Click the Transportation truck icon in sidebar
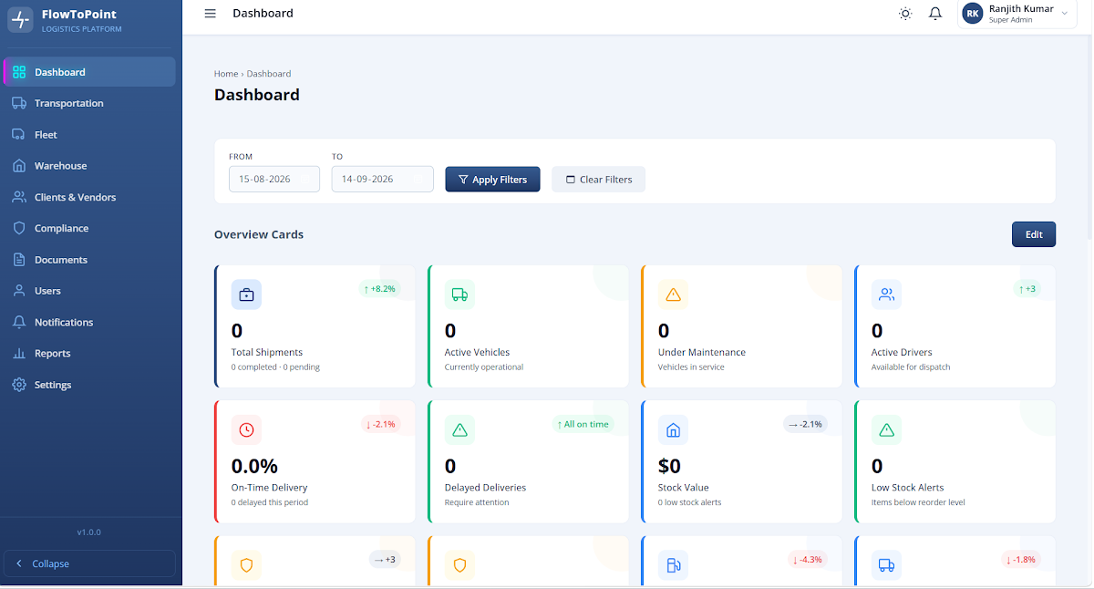The height and width of the screenshot is (589, 1094). 19,103
